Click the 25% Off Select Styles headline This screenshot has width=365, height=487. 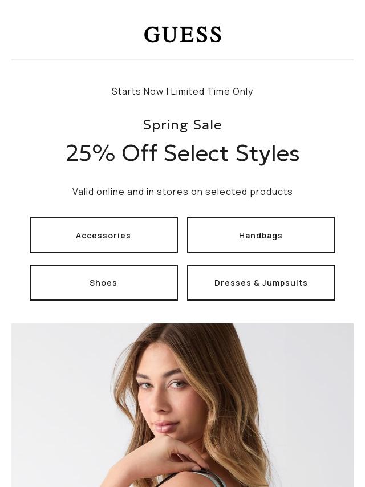pos(182,153)
